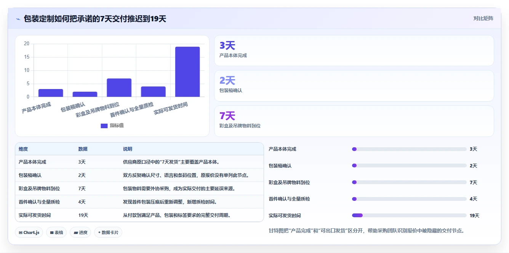Click the 数据 column header
509x253 pixels.
[x=83, y=149]
